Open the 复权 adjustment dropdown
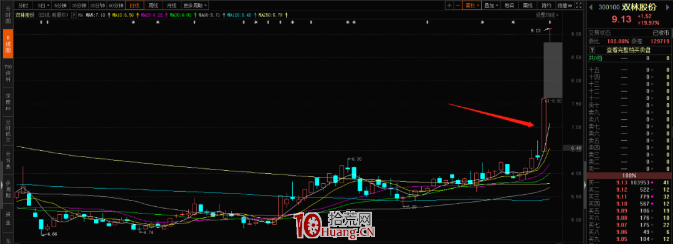 coord(472,6)
